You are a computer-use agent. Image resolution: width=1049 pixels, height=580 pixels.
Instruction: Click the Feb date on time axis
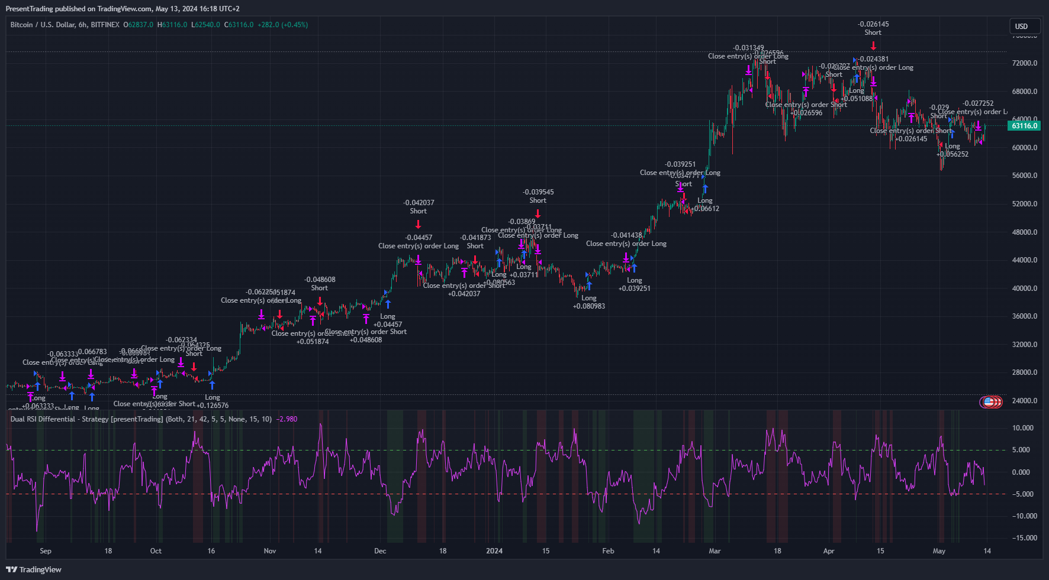pyautogui.click(x=608, y=551)
